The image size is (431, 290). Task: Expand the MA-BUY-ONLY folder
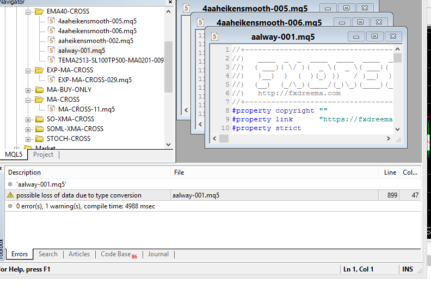click(x=28, y=90)
